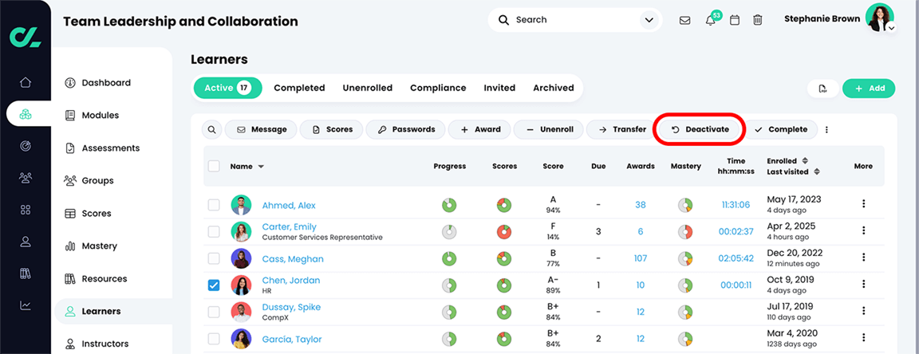Open More menu for Carter, Emily
Screen dimensions: 919x354
coord(863,231)
